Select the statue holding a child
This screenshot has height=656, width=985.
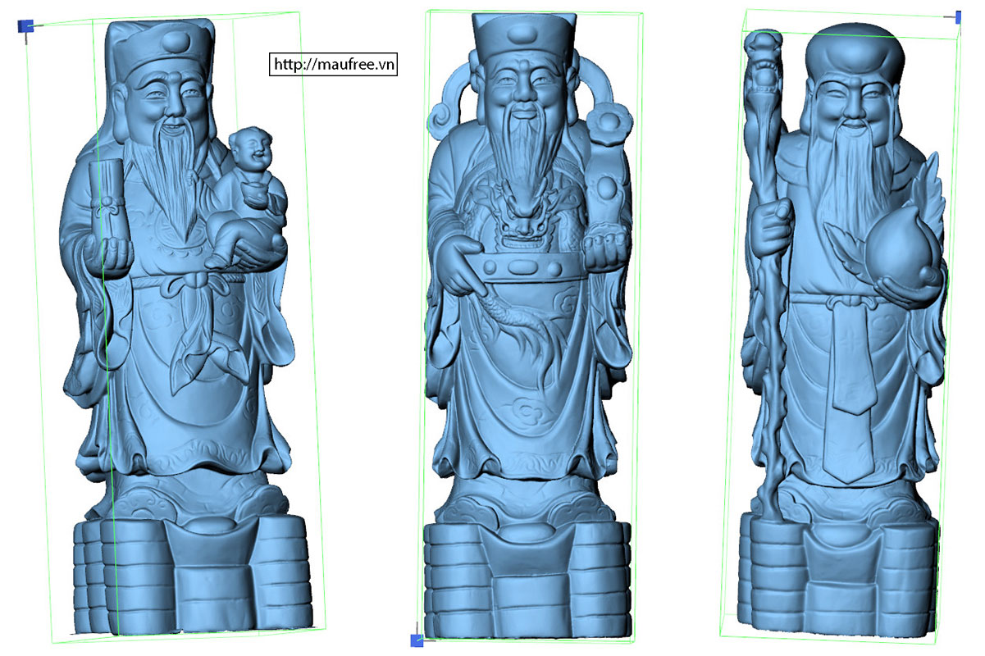pos(185,328)
